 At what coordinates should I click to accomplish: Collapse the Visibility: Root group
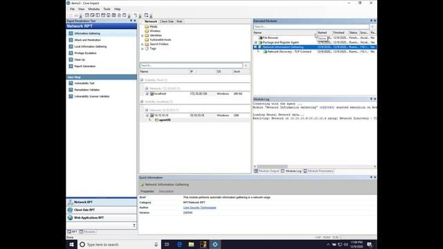point(142,80)
